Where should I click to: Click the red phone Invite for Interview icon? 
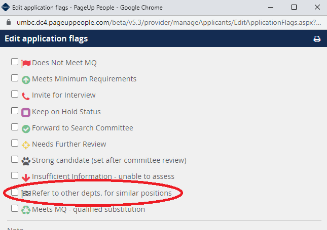click(26, 96)
